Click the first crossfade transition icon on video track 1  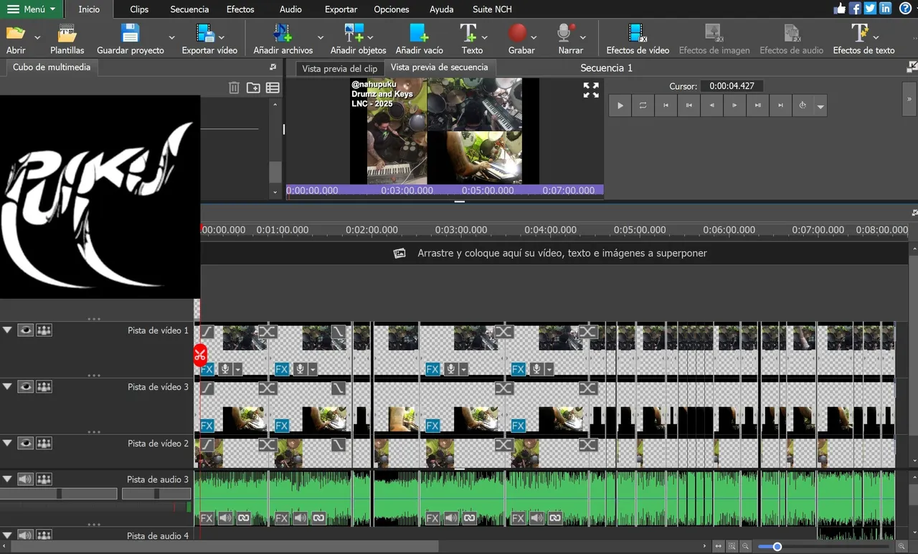pos(268,332)
